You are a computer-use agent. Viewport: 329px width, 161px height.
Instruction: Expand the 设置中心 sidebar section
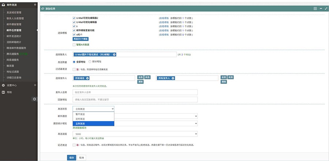tap(35, 85)
